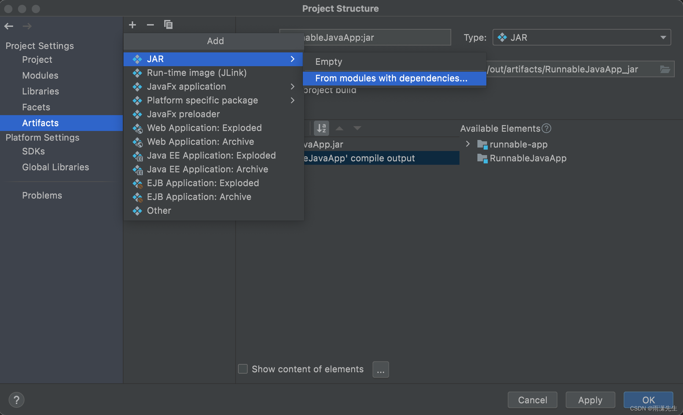The width and height of the screenshot is (683, 415).
Task: Click the RunnableJavaApp module folder icon
Action: 482,158
